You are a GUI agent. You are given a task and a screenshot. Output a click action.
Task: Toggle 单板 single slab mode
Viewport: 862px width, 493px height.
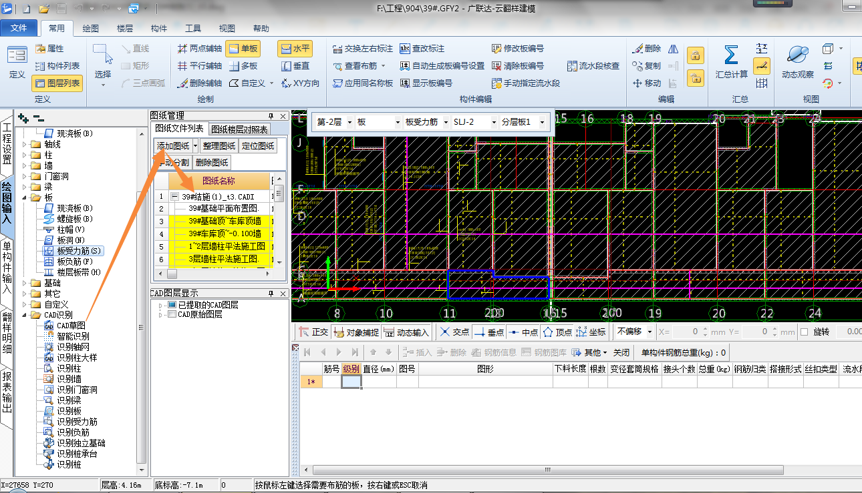coord(243,49)
